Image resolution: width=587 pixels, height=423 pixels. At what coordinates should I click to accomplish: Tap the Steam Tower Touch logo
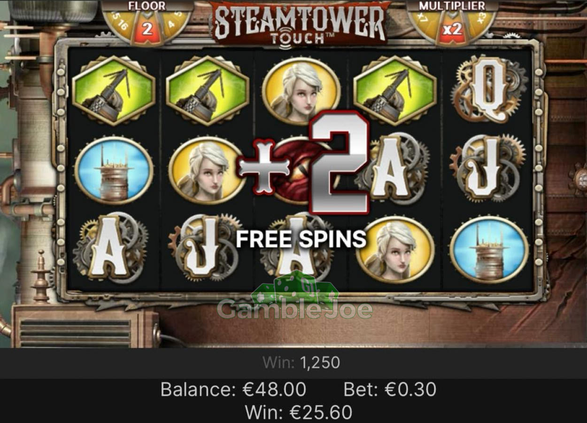click(300, 23)
